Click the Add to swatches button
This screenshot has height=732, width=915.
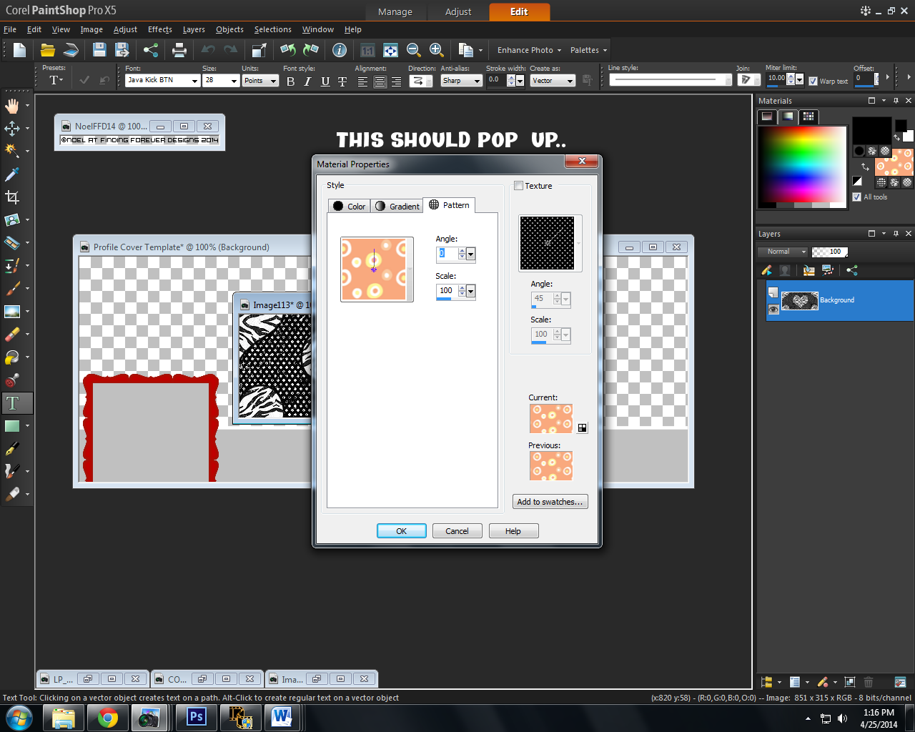coord(550,501)
